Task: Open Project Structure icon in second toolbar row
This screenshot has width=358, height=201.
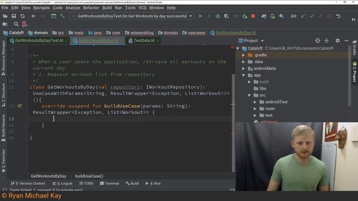Action: [5, 24]
